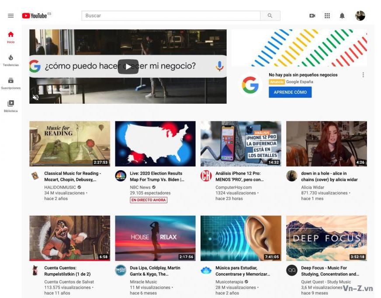Open ad title No hay país sin pequeños negocios

[x=303, y=75]
